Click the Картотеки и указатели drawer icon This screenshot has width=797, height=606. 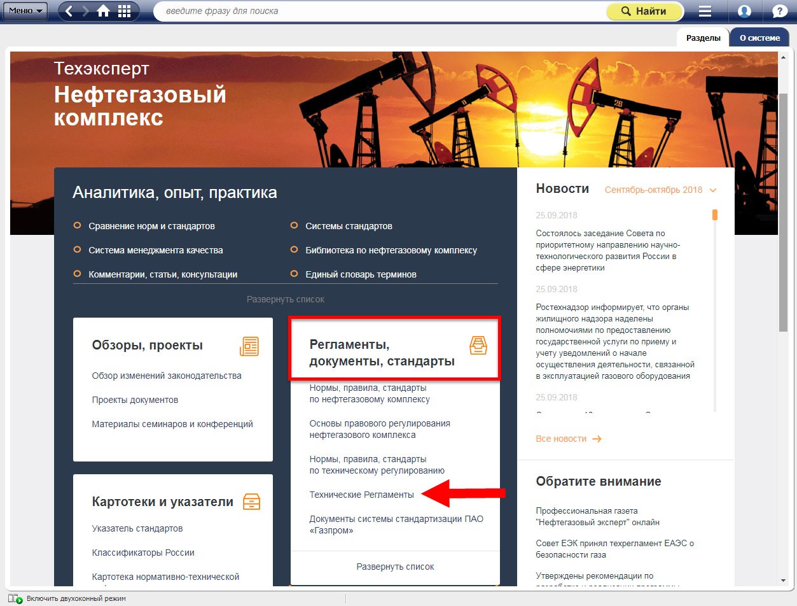pyautogui.click(x=251, y=502)
